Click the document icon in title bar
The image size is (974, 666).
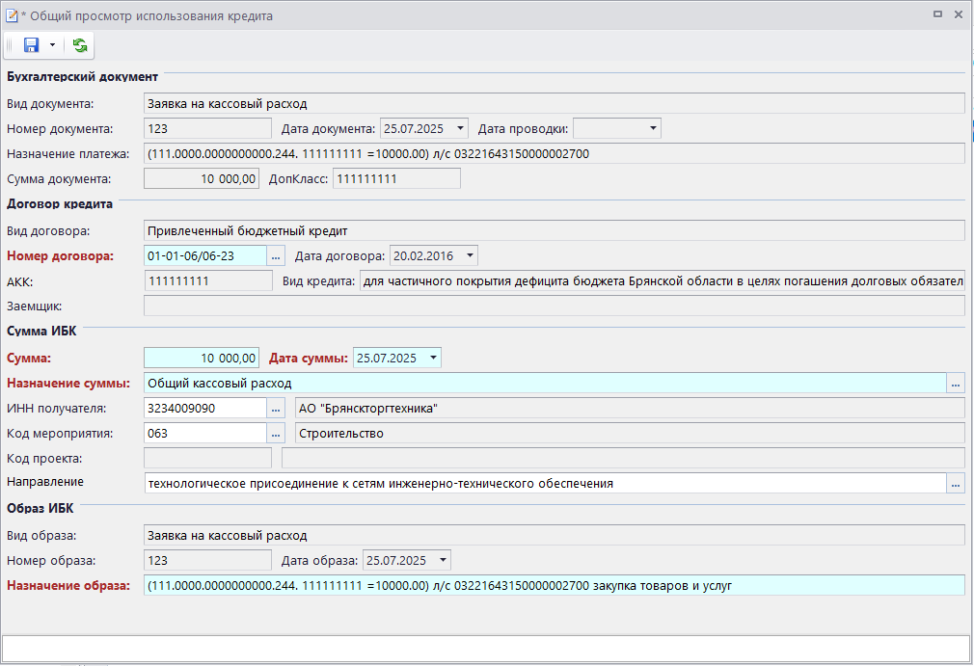click(x=12, y=15)
